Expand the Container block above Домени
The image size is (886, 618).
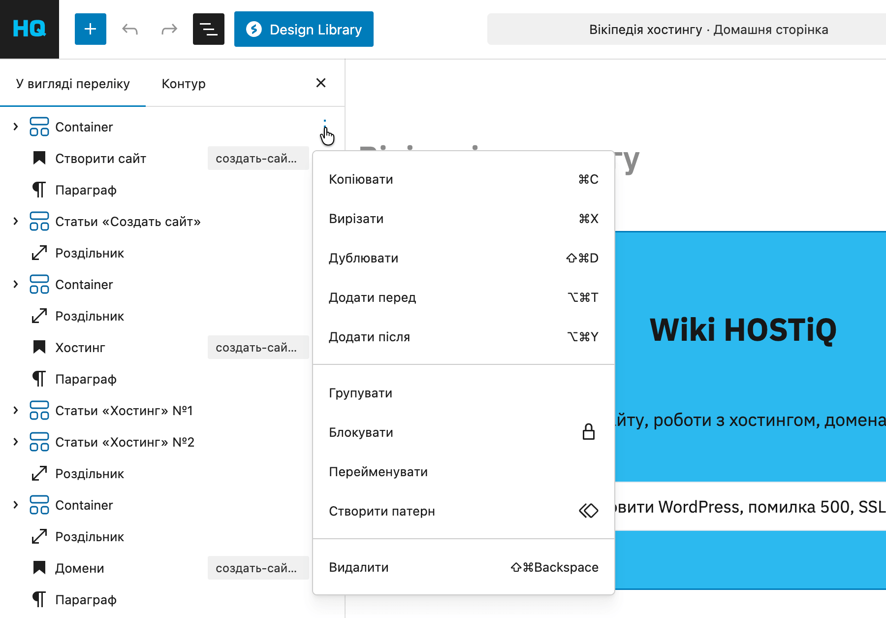16,505
